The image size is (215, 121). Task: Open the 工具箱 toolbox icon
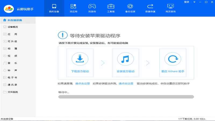click(111, 6)
